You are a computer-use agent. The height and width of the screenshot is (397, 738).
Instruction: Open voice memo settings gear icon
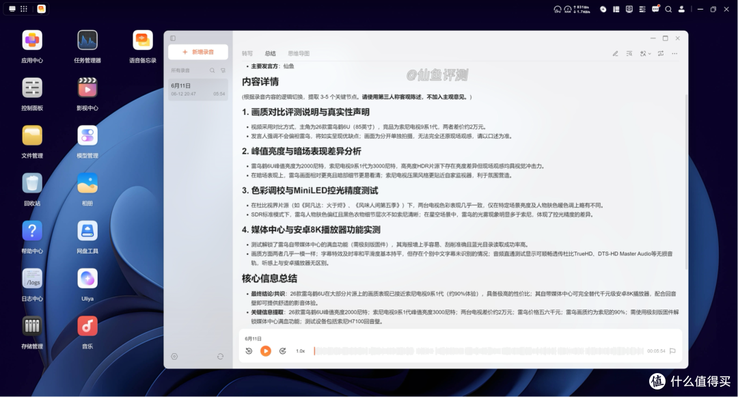(x=174, y=357)
